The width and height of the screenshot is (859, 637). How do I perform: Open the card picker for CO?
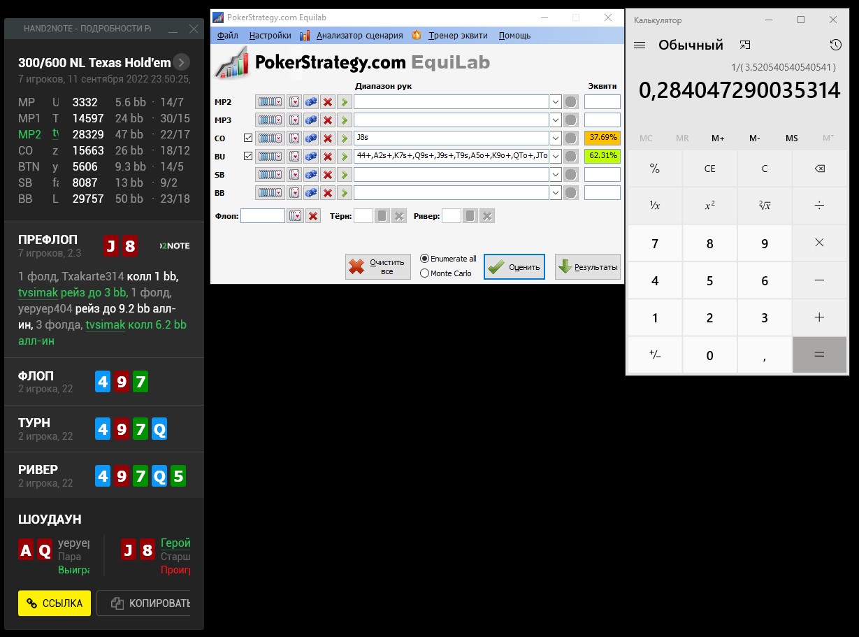pyautogui.click(x=294, y=138)
